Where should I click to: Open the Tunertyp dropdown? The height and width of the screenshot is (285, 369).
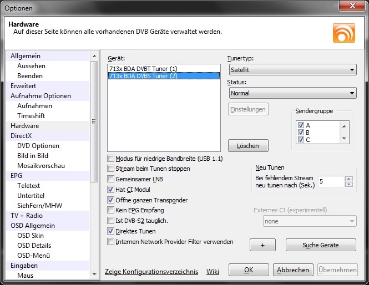(x=292, y=70)
